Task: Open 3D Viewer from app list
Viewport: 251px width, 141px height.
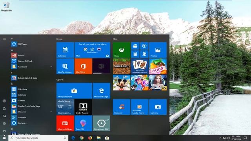Action: click(x=32, y=44)
